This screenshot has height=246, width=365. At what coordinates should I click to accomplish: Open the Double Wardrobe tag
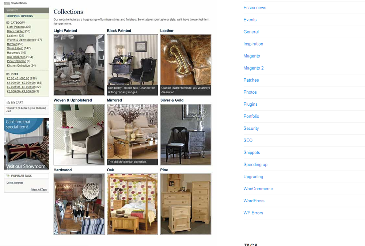pos(15,183)
